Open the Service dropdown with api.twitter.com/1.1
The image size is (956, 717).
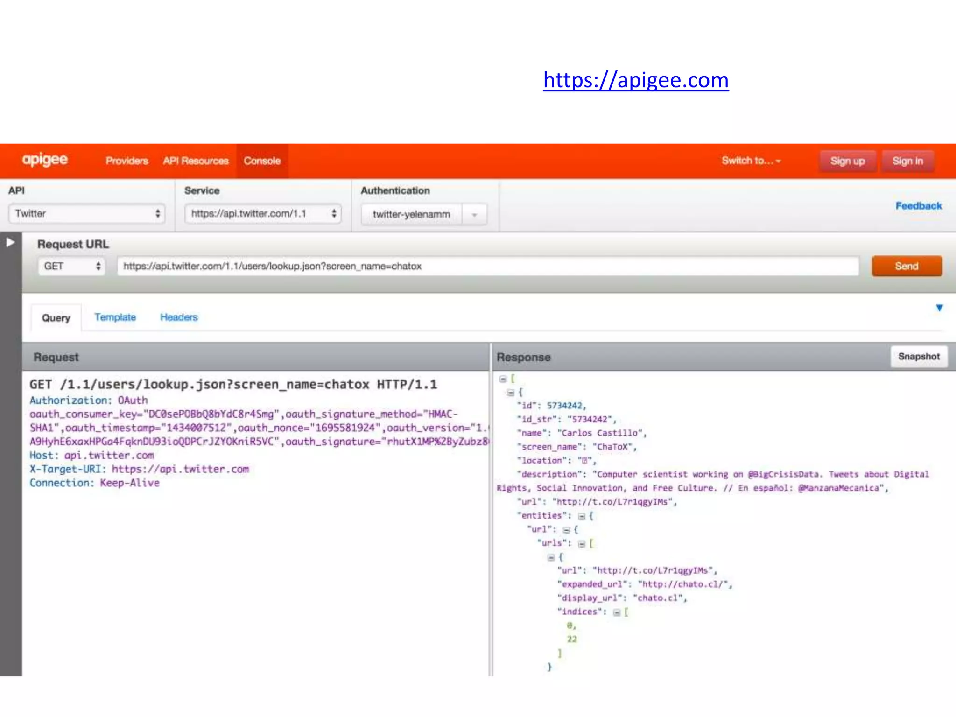click(x=263, y=213)
